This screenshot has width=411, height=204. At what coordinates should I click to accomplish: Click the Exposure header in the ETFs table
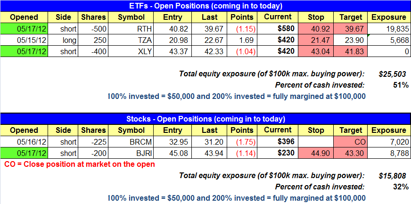389,17
